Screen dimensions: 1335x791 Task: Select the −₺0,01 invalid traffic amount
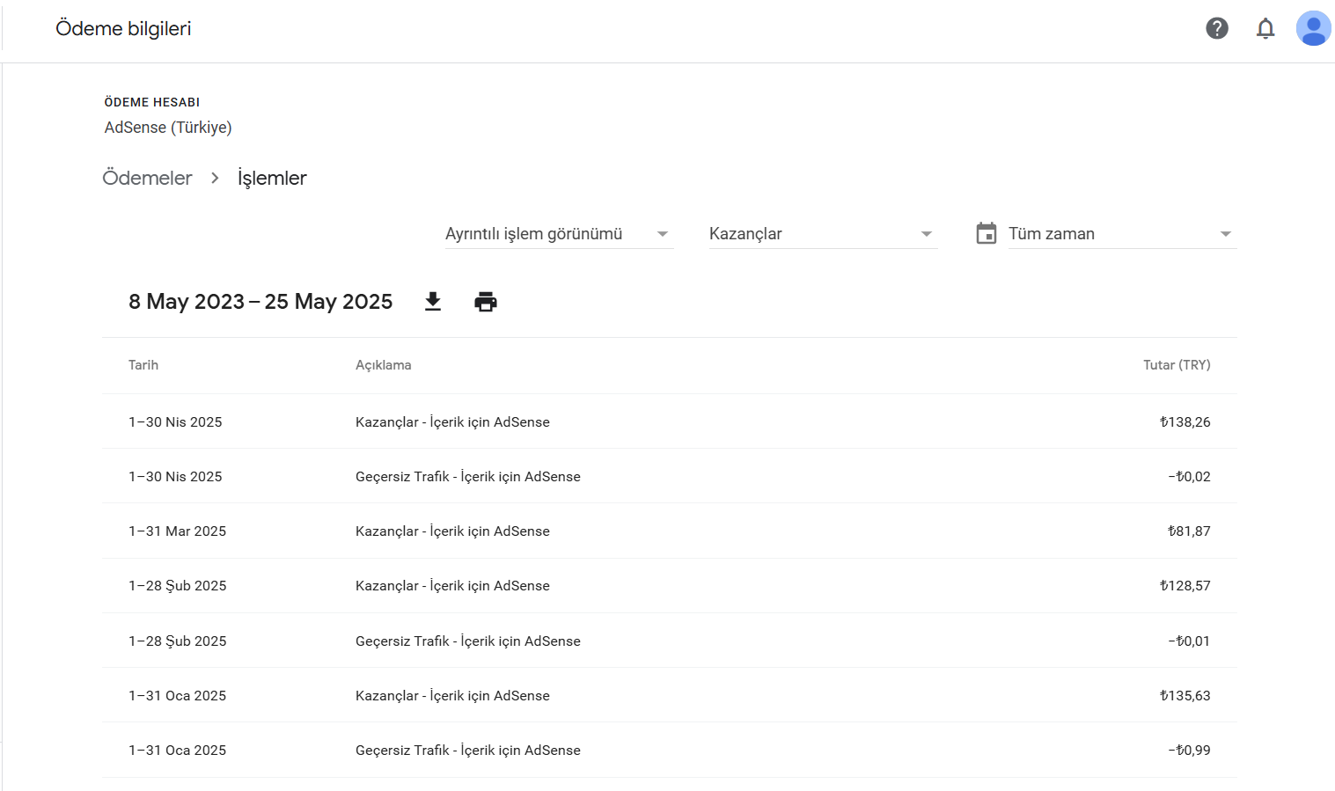[x=1189, y=641]
